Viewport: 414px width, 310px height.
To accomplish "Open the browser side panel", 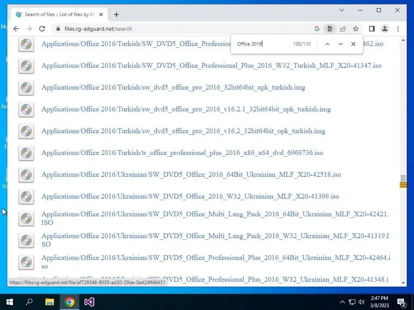I will click(x=372, y=29).
